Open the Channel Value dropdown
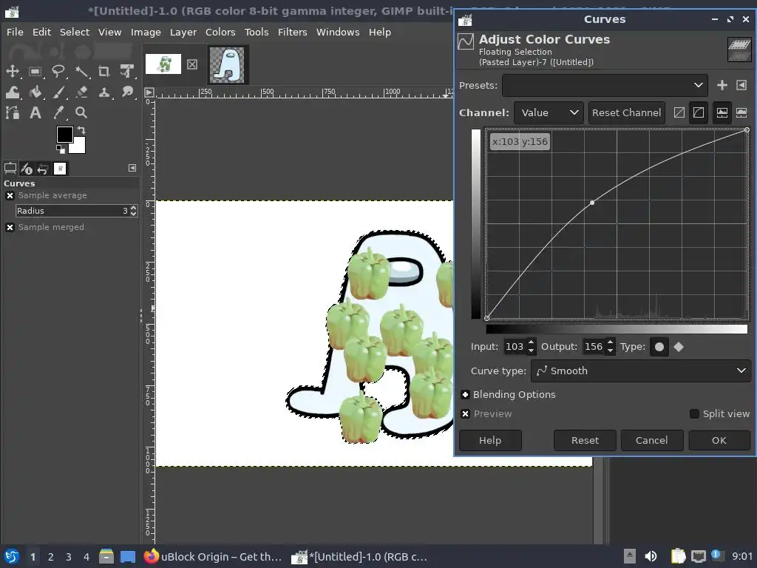This screenshot has width=757, height=568. [549, 112]
